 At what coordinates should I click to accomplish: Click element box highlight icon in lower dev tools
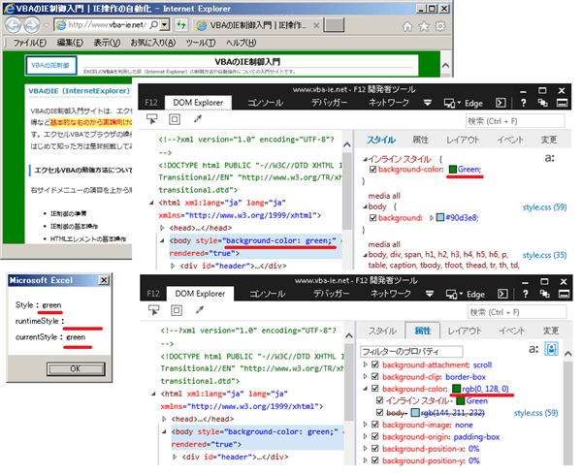(177, 310)
